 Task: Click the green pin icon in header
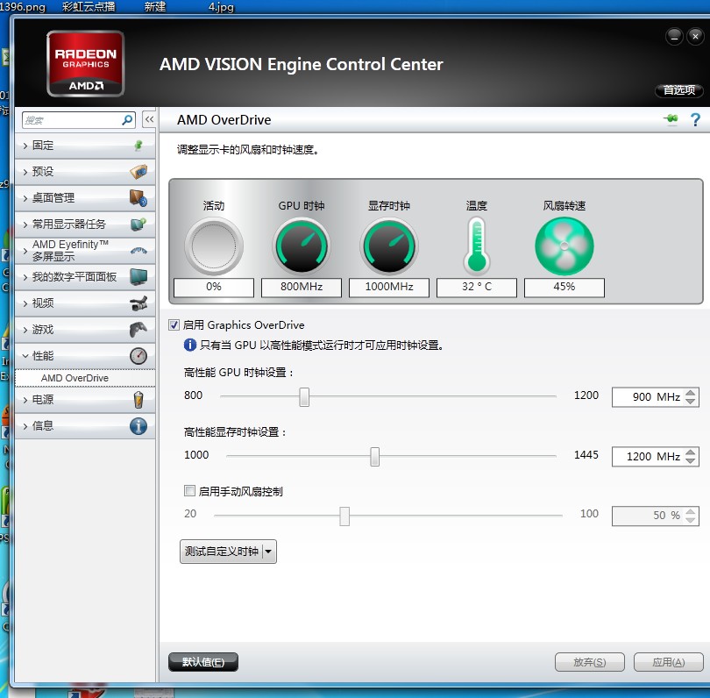[671, 119]
